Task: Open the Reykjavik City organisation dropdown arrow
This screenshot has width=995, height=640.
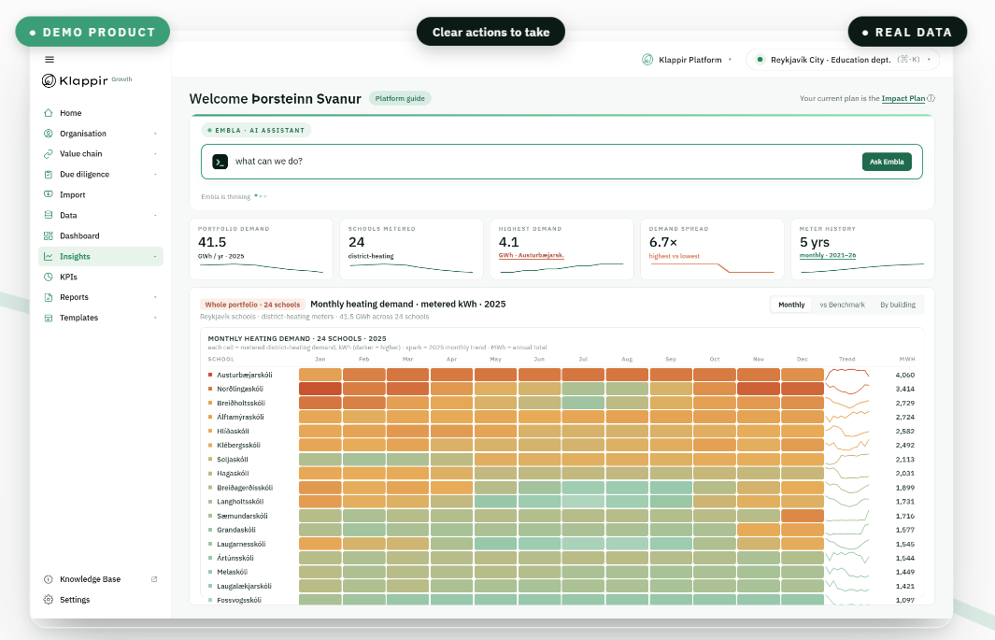Action: click(929, 60)
